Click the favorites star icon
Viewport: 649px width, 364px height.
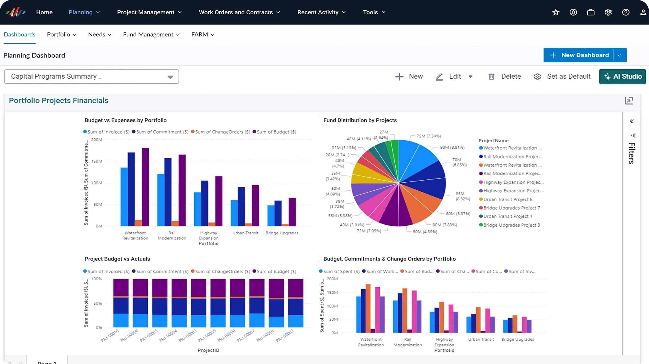pyautogui.click(x=556, y=12)
